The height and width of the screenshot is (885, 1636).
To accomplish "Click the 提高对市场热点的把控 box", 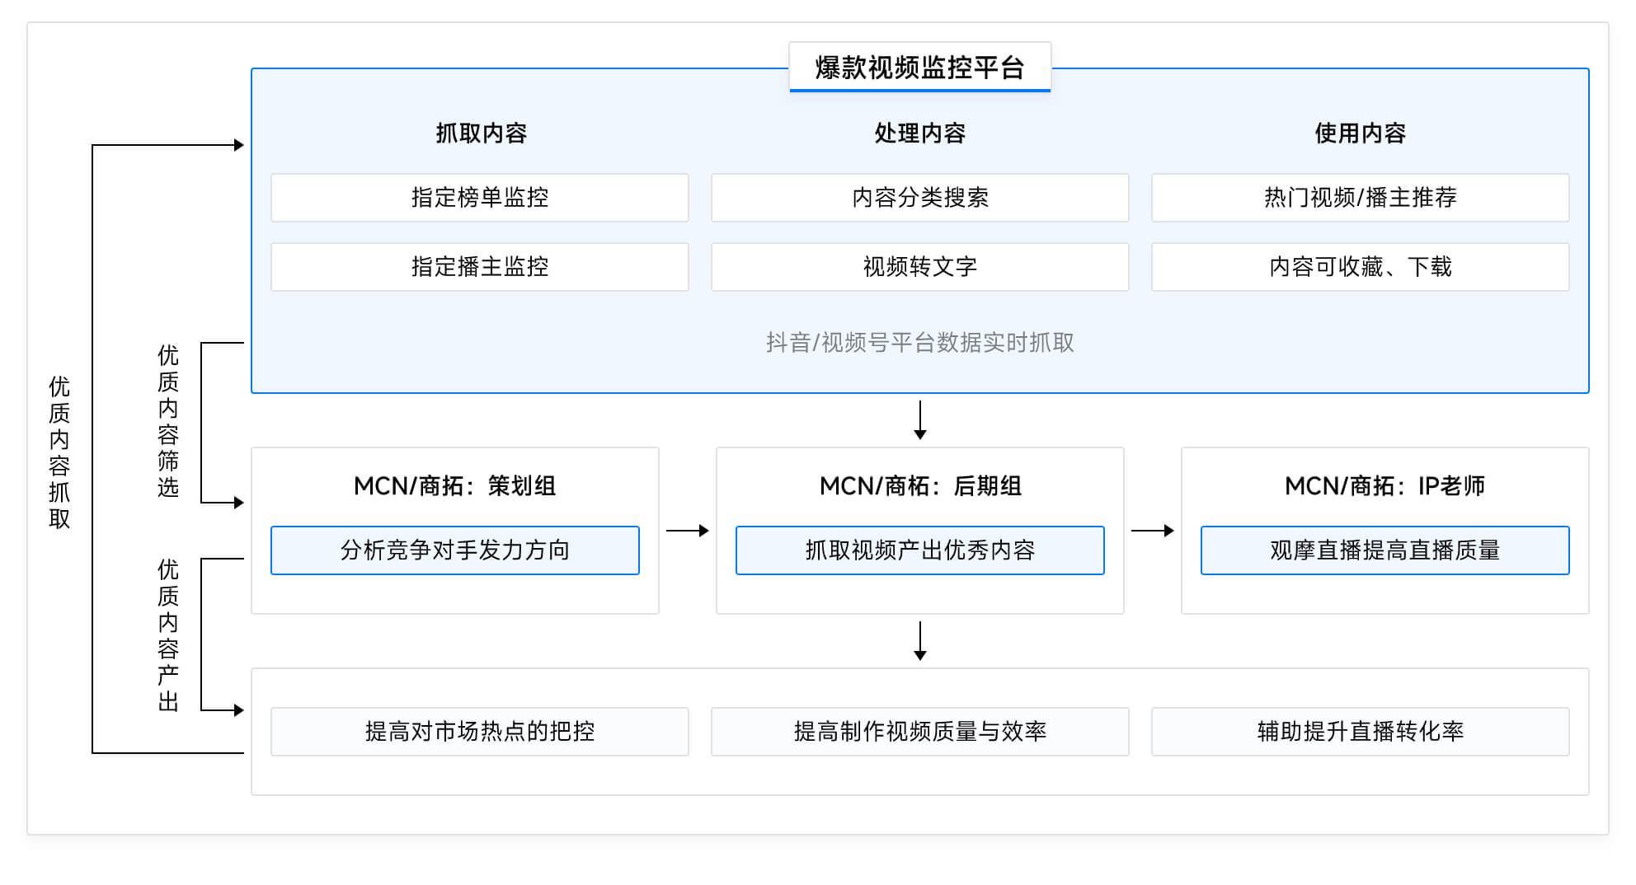I will [x=479, y=732].
